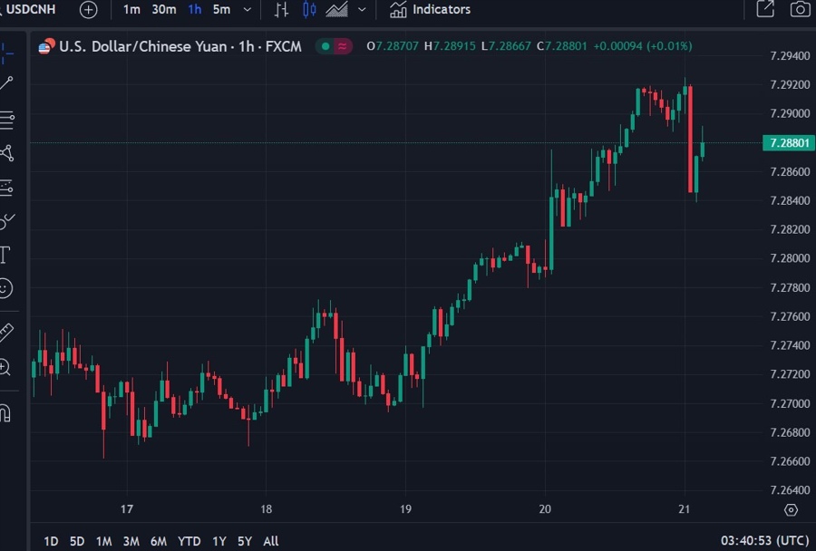Activate the zoom in tool
Screen dimensions: 816x551
pyautogui.click(x=5, y=367)
